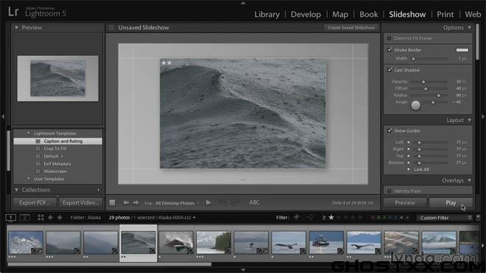
Task: Collapse the Preview panel
Action: pos(16,27)
